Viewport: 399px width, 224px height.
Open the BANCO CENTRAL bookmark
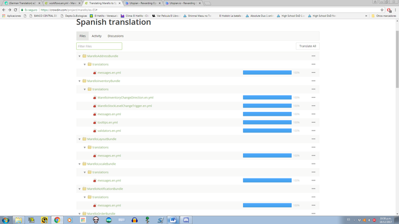pos(43,16)
